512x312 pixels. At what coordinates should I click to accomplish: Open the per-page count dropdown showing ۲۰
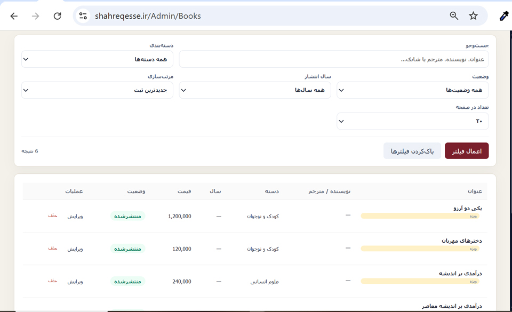(412, 121)
